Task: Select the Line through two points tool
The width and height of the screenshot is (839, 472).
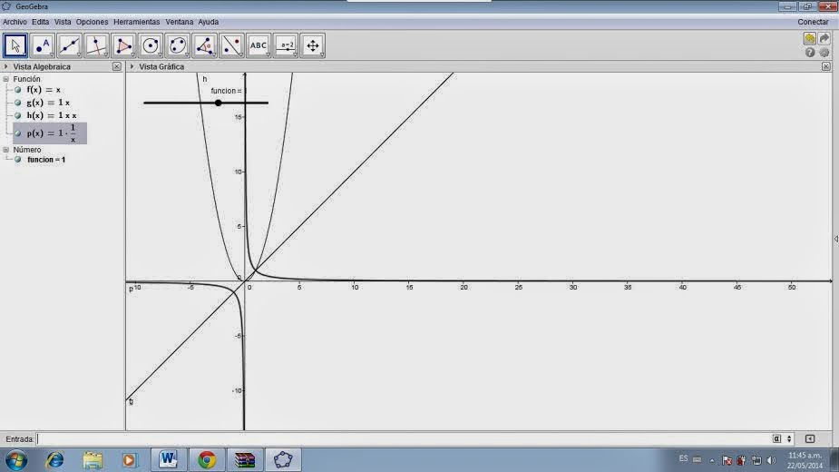Action: point(70,45)
